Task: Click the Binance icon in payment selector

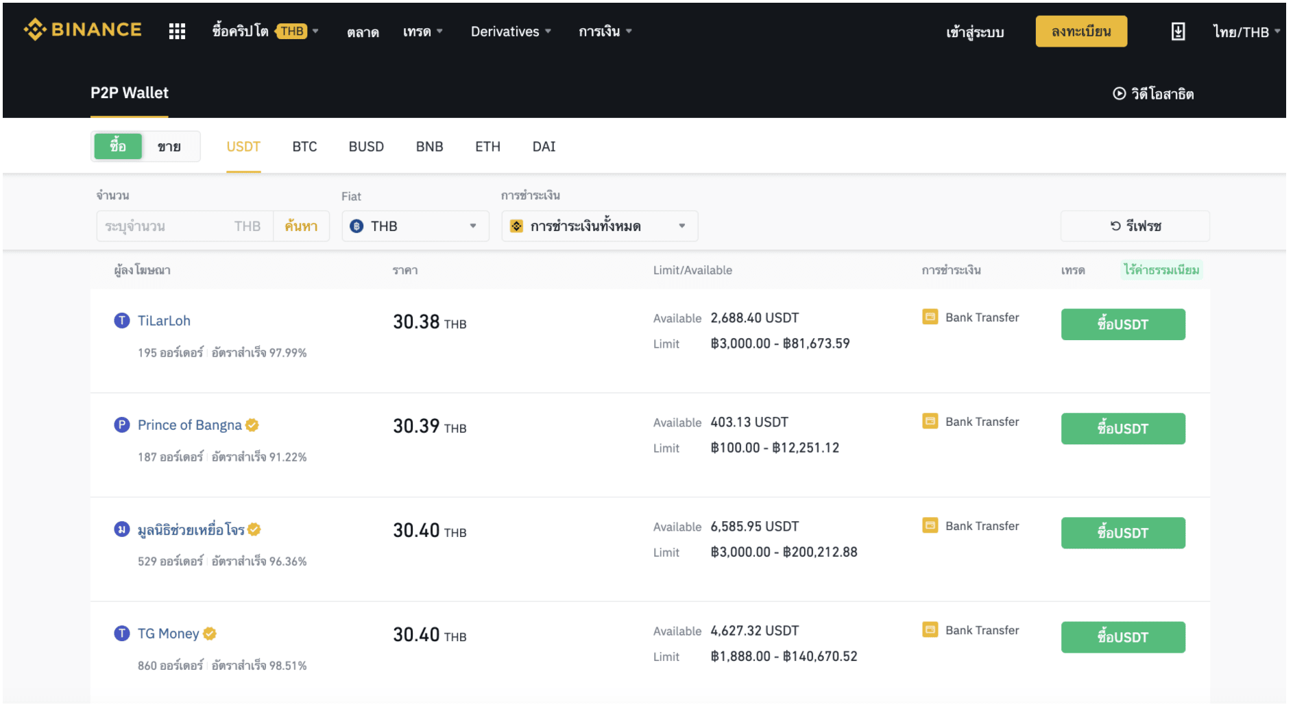Action: point(516,226)
